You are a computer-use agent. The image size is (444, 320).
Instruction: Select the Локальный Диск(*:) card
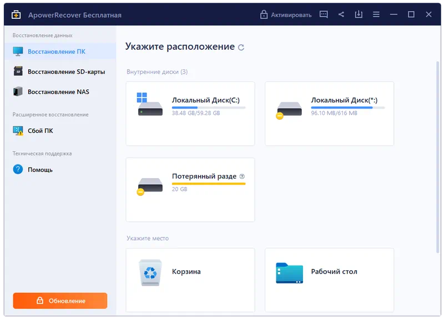tap(329, 114)
